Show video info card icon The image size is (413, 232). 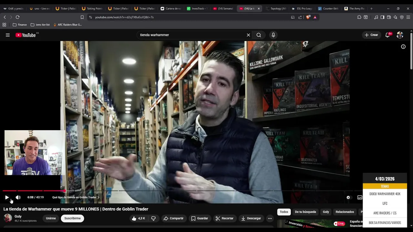coord(403,47)
